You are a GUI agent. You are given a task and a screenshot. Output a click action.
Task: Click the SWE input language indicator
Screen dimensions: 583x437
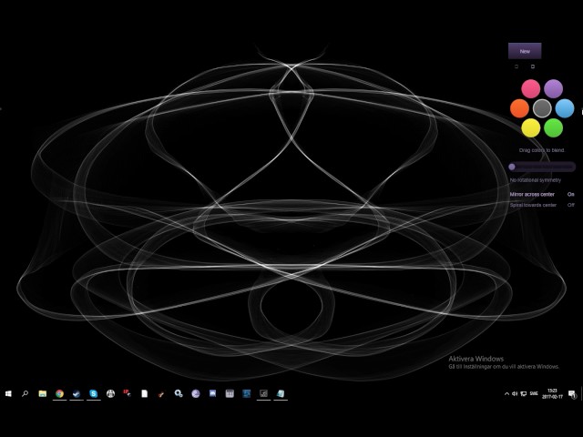(534, 393)
